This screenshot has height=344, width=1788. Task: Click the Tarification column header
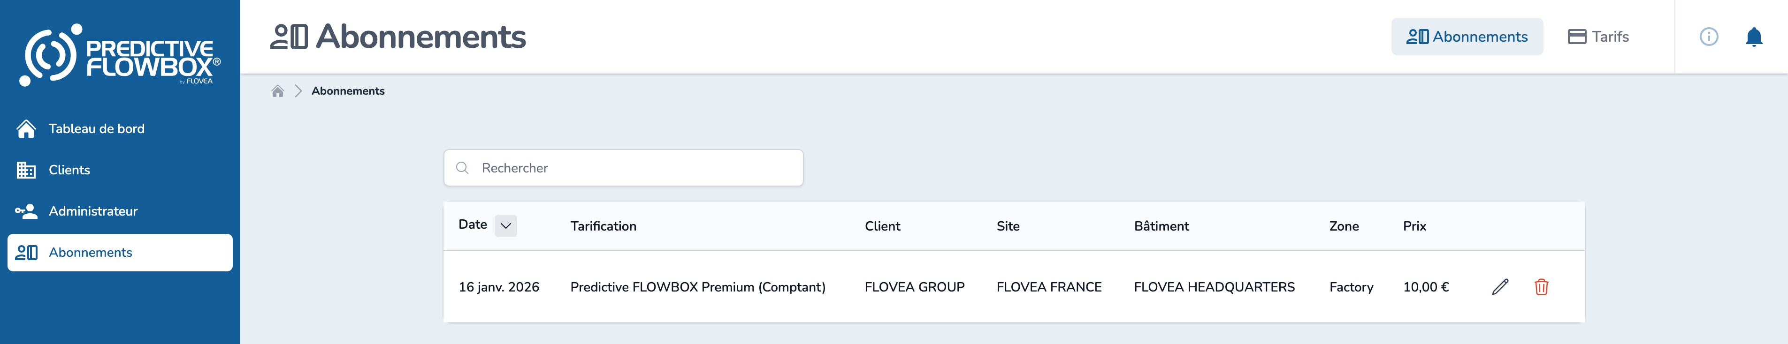coord(603,226)
